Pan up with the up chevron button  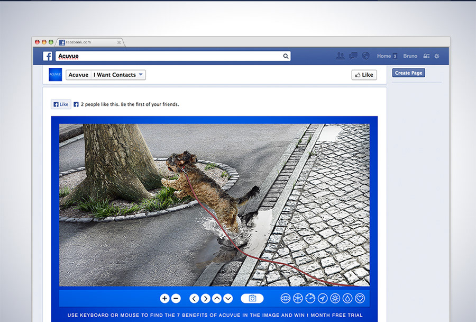click(217, 299)
